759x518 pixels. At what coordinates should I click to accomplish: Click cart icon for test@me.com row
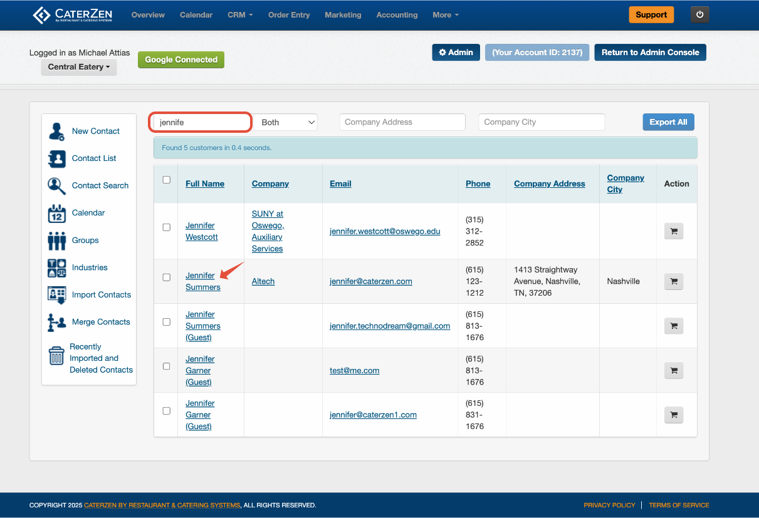click(674, 370)
